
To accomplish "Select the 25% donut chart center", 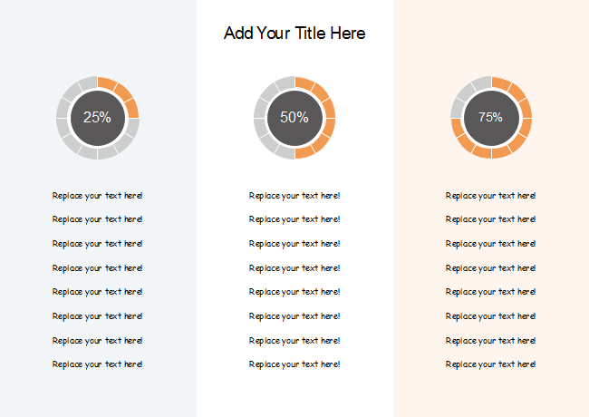I will click(97, 117).
